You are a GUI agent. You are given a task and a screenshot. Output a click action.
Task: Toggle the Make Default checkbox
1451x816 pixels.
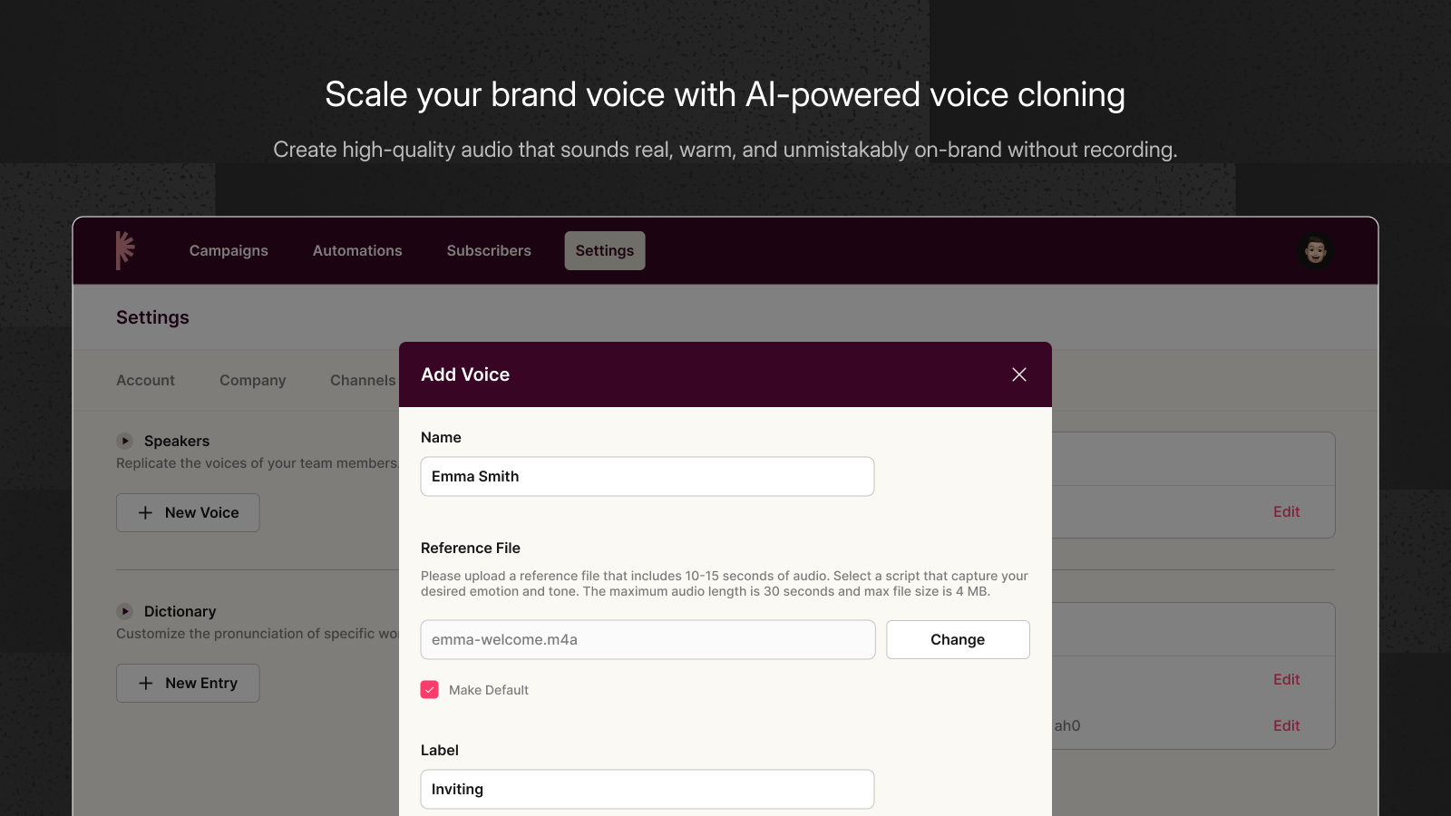[430, 690]
